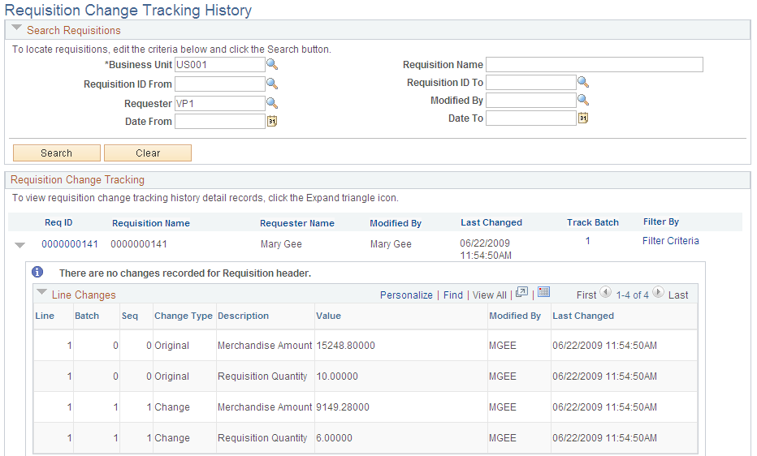Sort Line Changes by Value column

328,316
